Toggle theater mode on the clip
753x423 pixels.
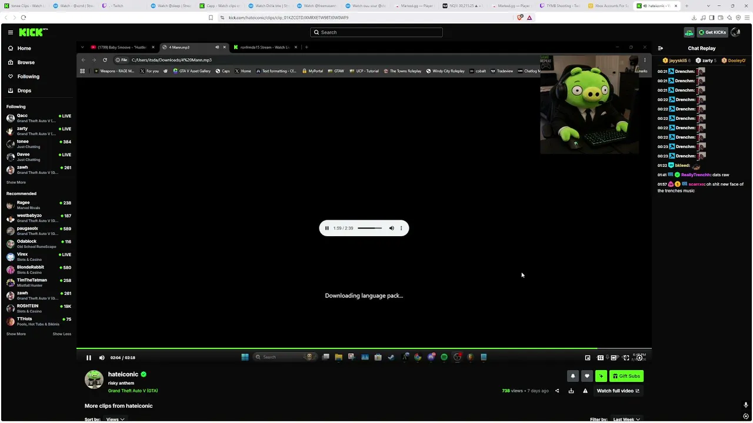tap(613, 358)
